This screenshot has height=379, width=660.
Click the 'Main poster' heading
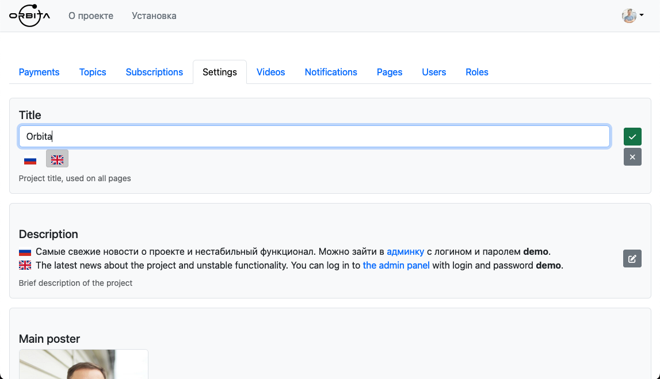coord(49,339)
